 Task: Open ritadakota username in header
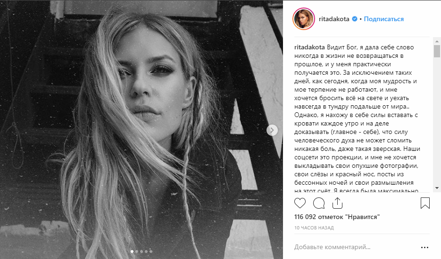click(334, 19)
